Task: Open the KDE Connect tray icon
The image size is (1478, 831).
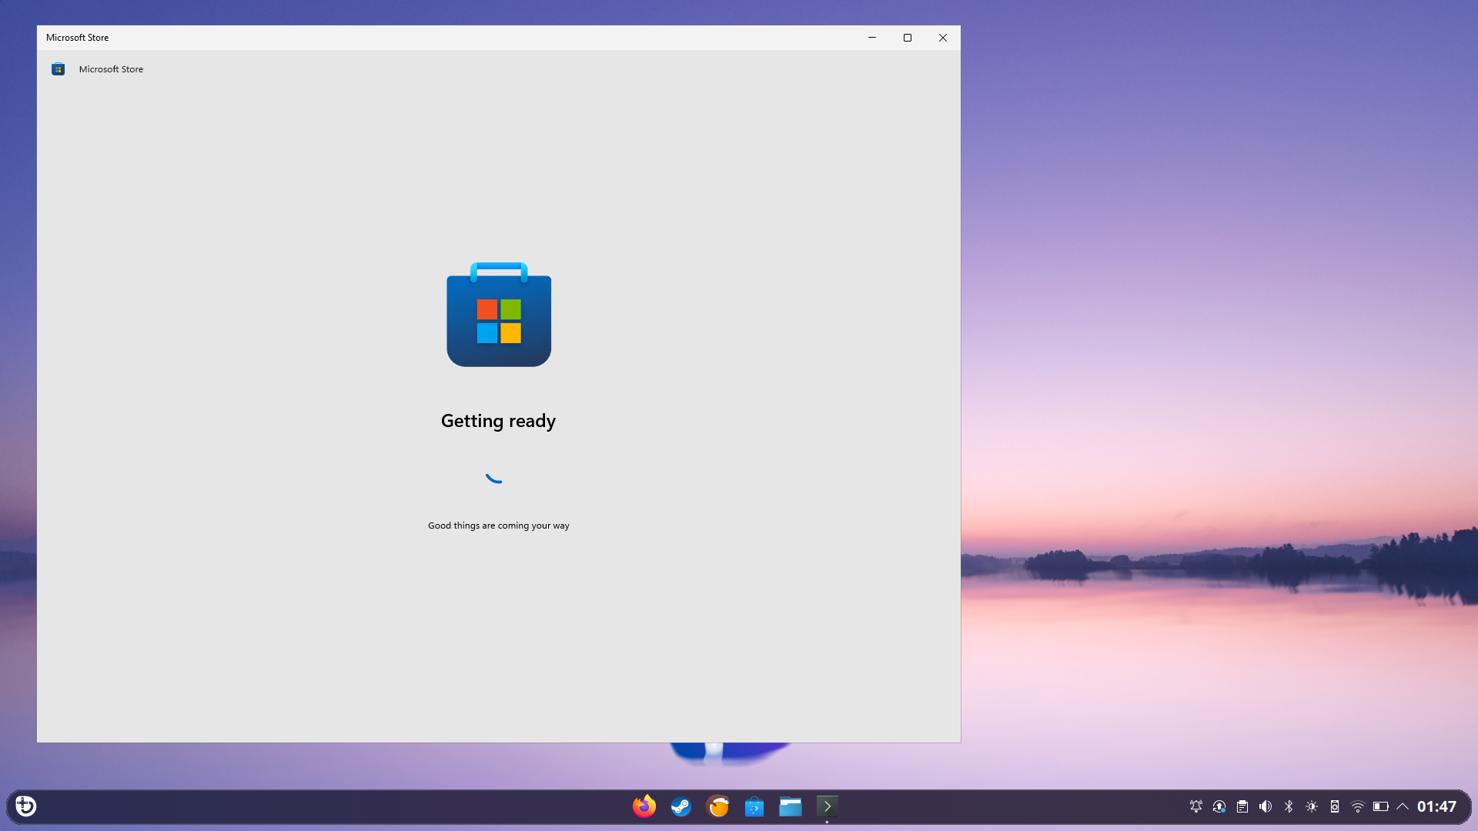Action: [1335, 806]
